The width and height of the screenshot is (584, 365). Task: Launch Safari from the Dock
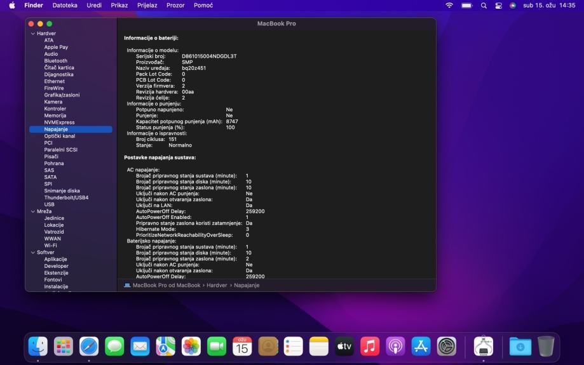pos(89,346)
